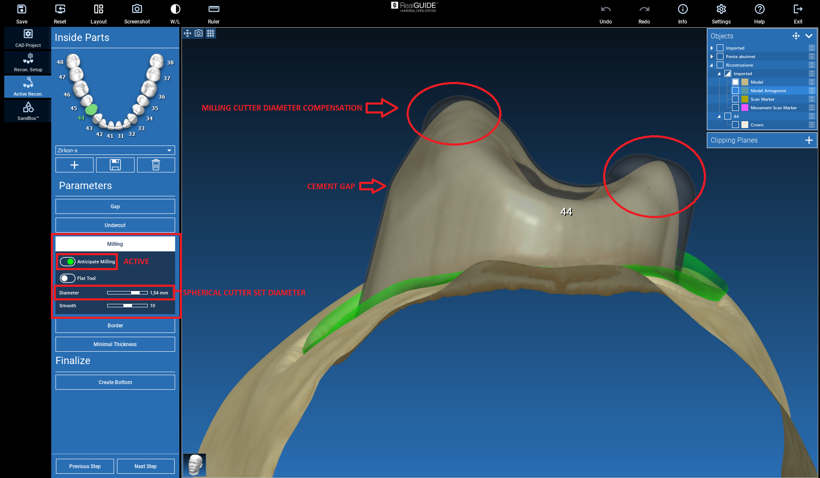
Task: Click the Layout icon
Action: point(98,9)
